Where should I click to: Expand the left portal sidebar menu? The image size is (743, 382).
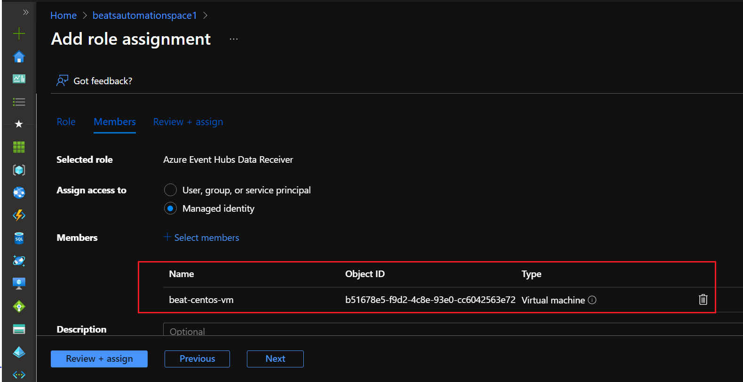(25, 12)
